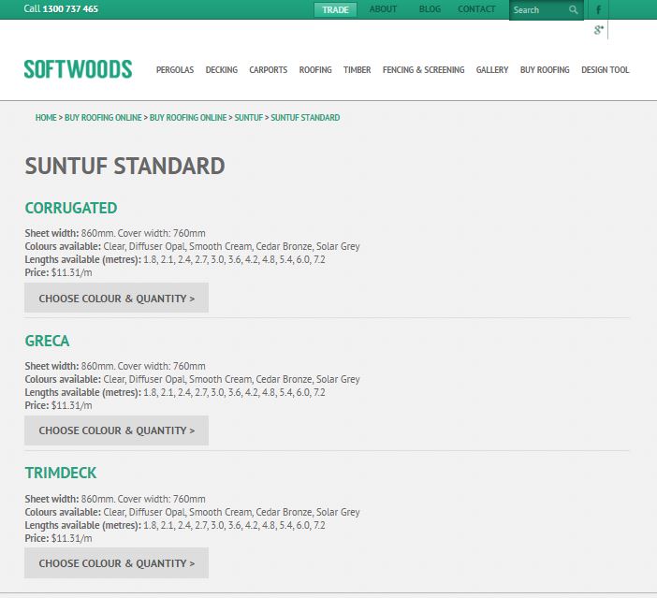Image resolution: width=657 pixels, height=598 pixels.
Task: Click the Suntuf Standard page title
Action: click(x=124, y=166)
